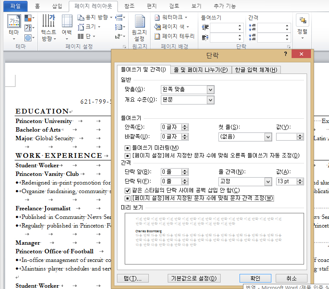Expand the alignment (맞춤) dropdown
The height and width of the screenshot is (289, 329).
210,89
